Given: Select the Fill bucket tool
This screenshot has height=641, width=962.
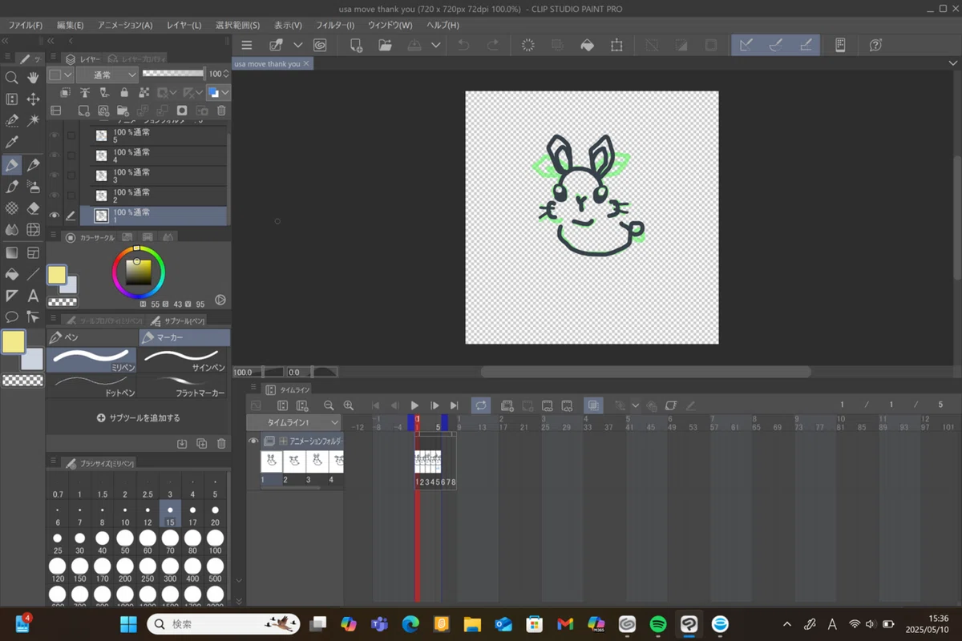Looking at the screenshot, I should 12,273.
